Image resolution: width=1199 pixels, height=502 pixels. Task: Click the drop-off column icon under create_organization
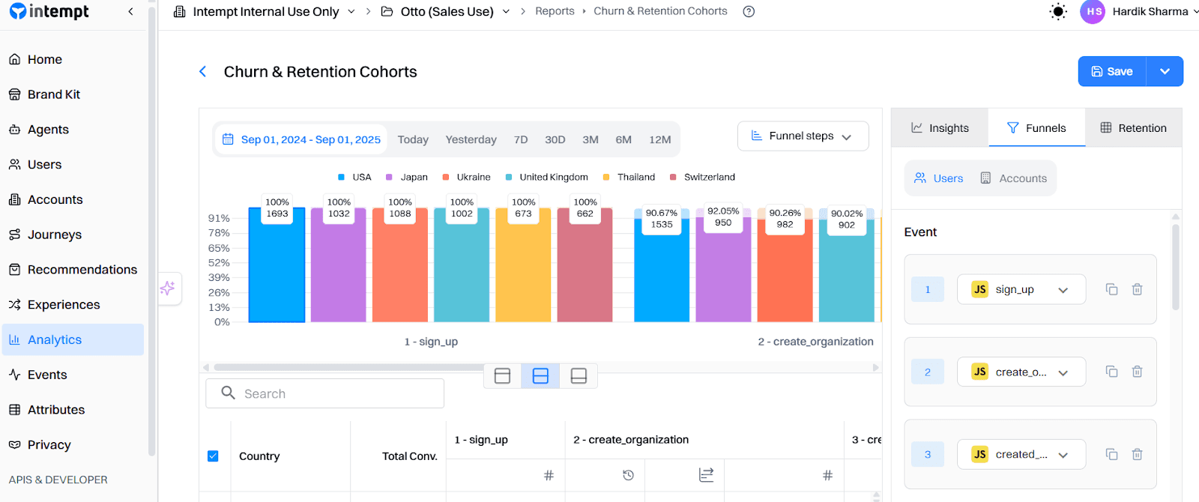pos(706,475)
